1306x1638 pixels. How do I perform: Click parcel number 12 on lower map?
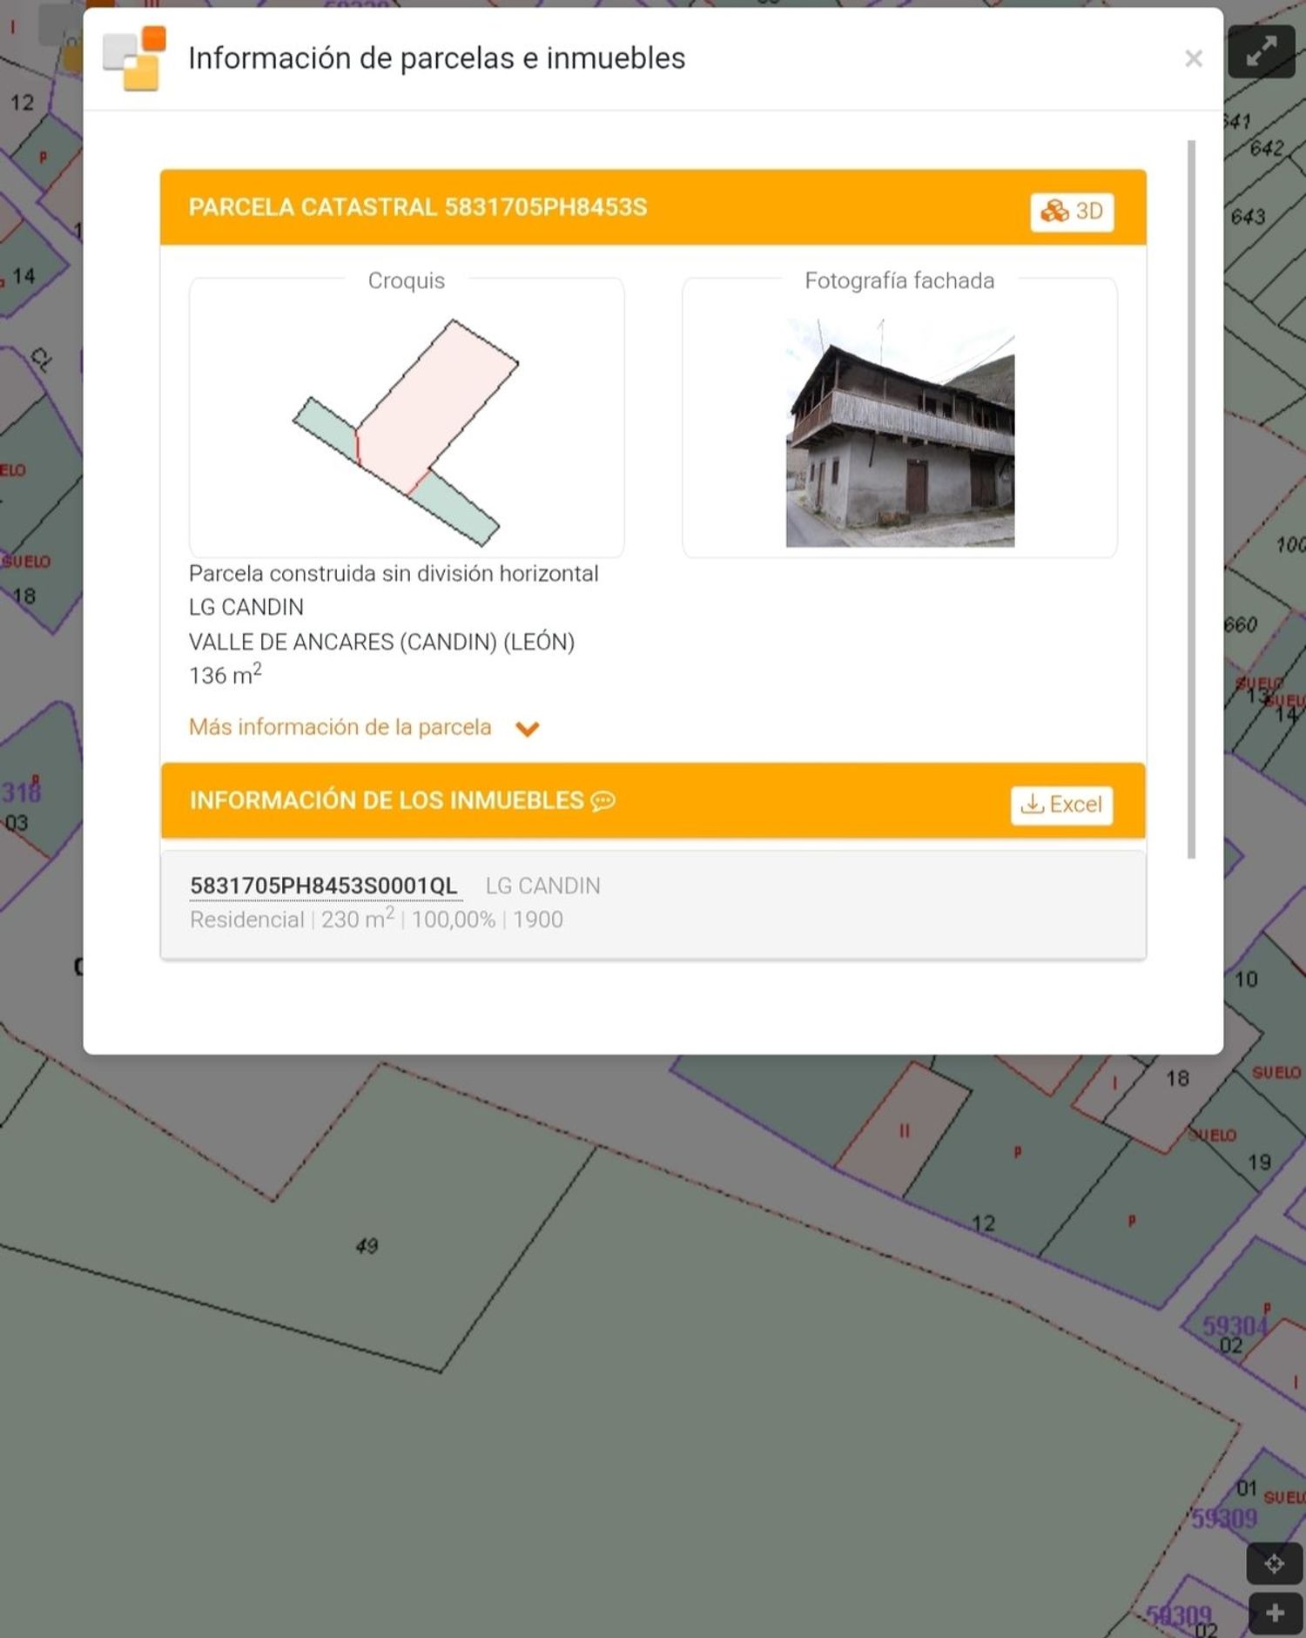(983, 1223)
